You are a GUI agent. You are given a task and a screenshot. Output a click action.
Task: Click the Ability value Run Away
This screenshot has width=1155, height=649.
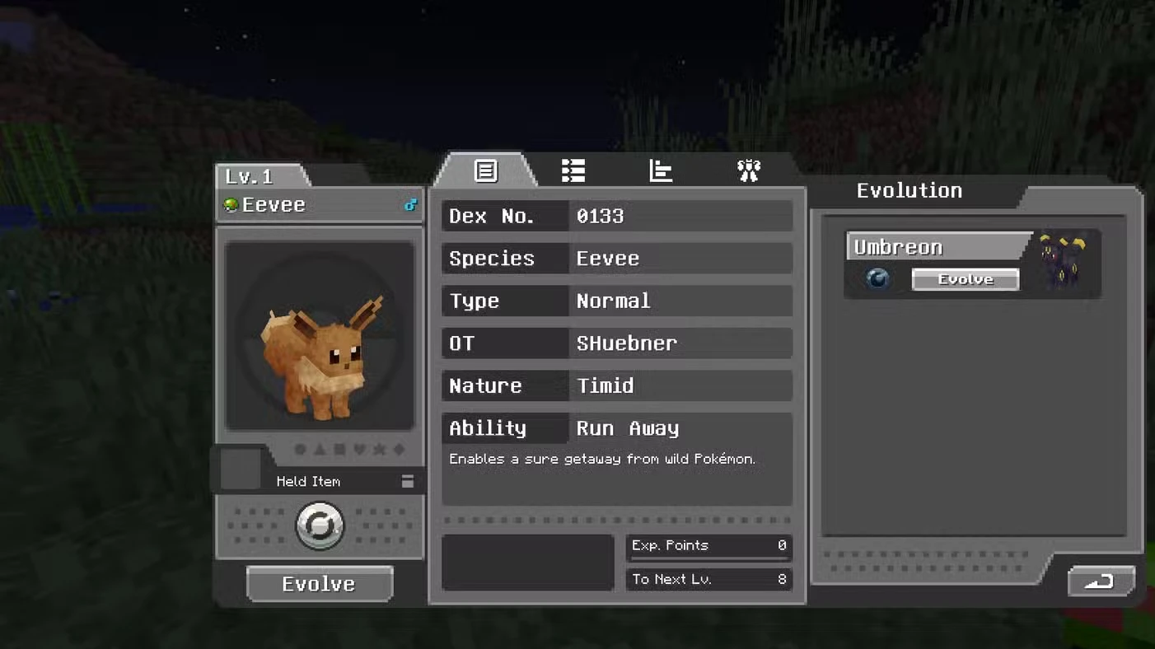point(628,428)
